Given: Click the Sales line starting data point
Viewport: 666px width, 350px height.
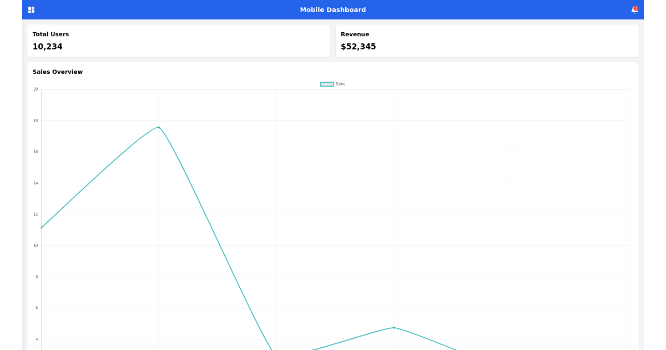Looking at the screenshot, I should click(x=42, y=228).
